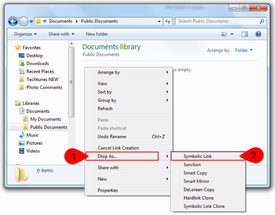The height and width of the screenshot is (215, 275).
Task: Click Cancel Link Creation menu entry
Action: 118,148
